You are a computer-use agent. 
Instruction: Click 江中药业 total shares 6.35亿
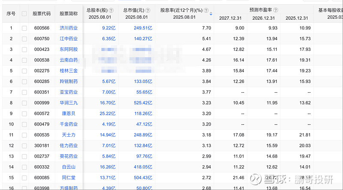tap(109, 38)
